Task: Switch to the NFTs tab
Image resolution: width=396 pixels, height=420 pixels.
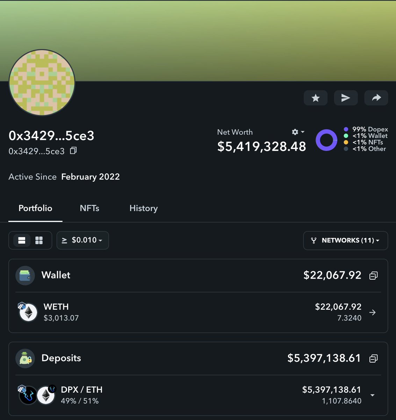Action: (89, 208)
